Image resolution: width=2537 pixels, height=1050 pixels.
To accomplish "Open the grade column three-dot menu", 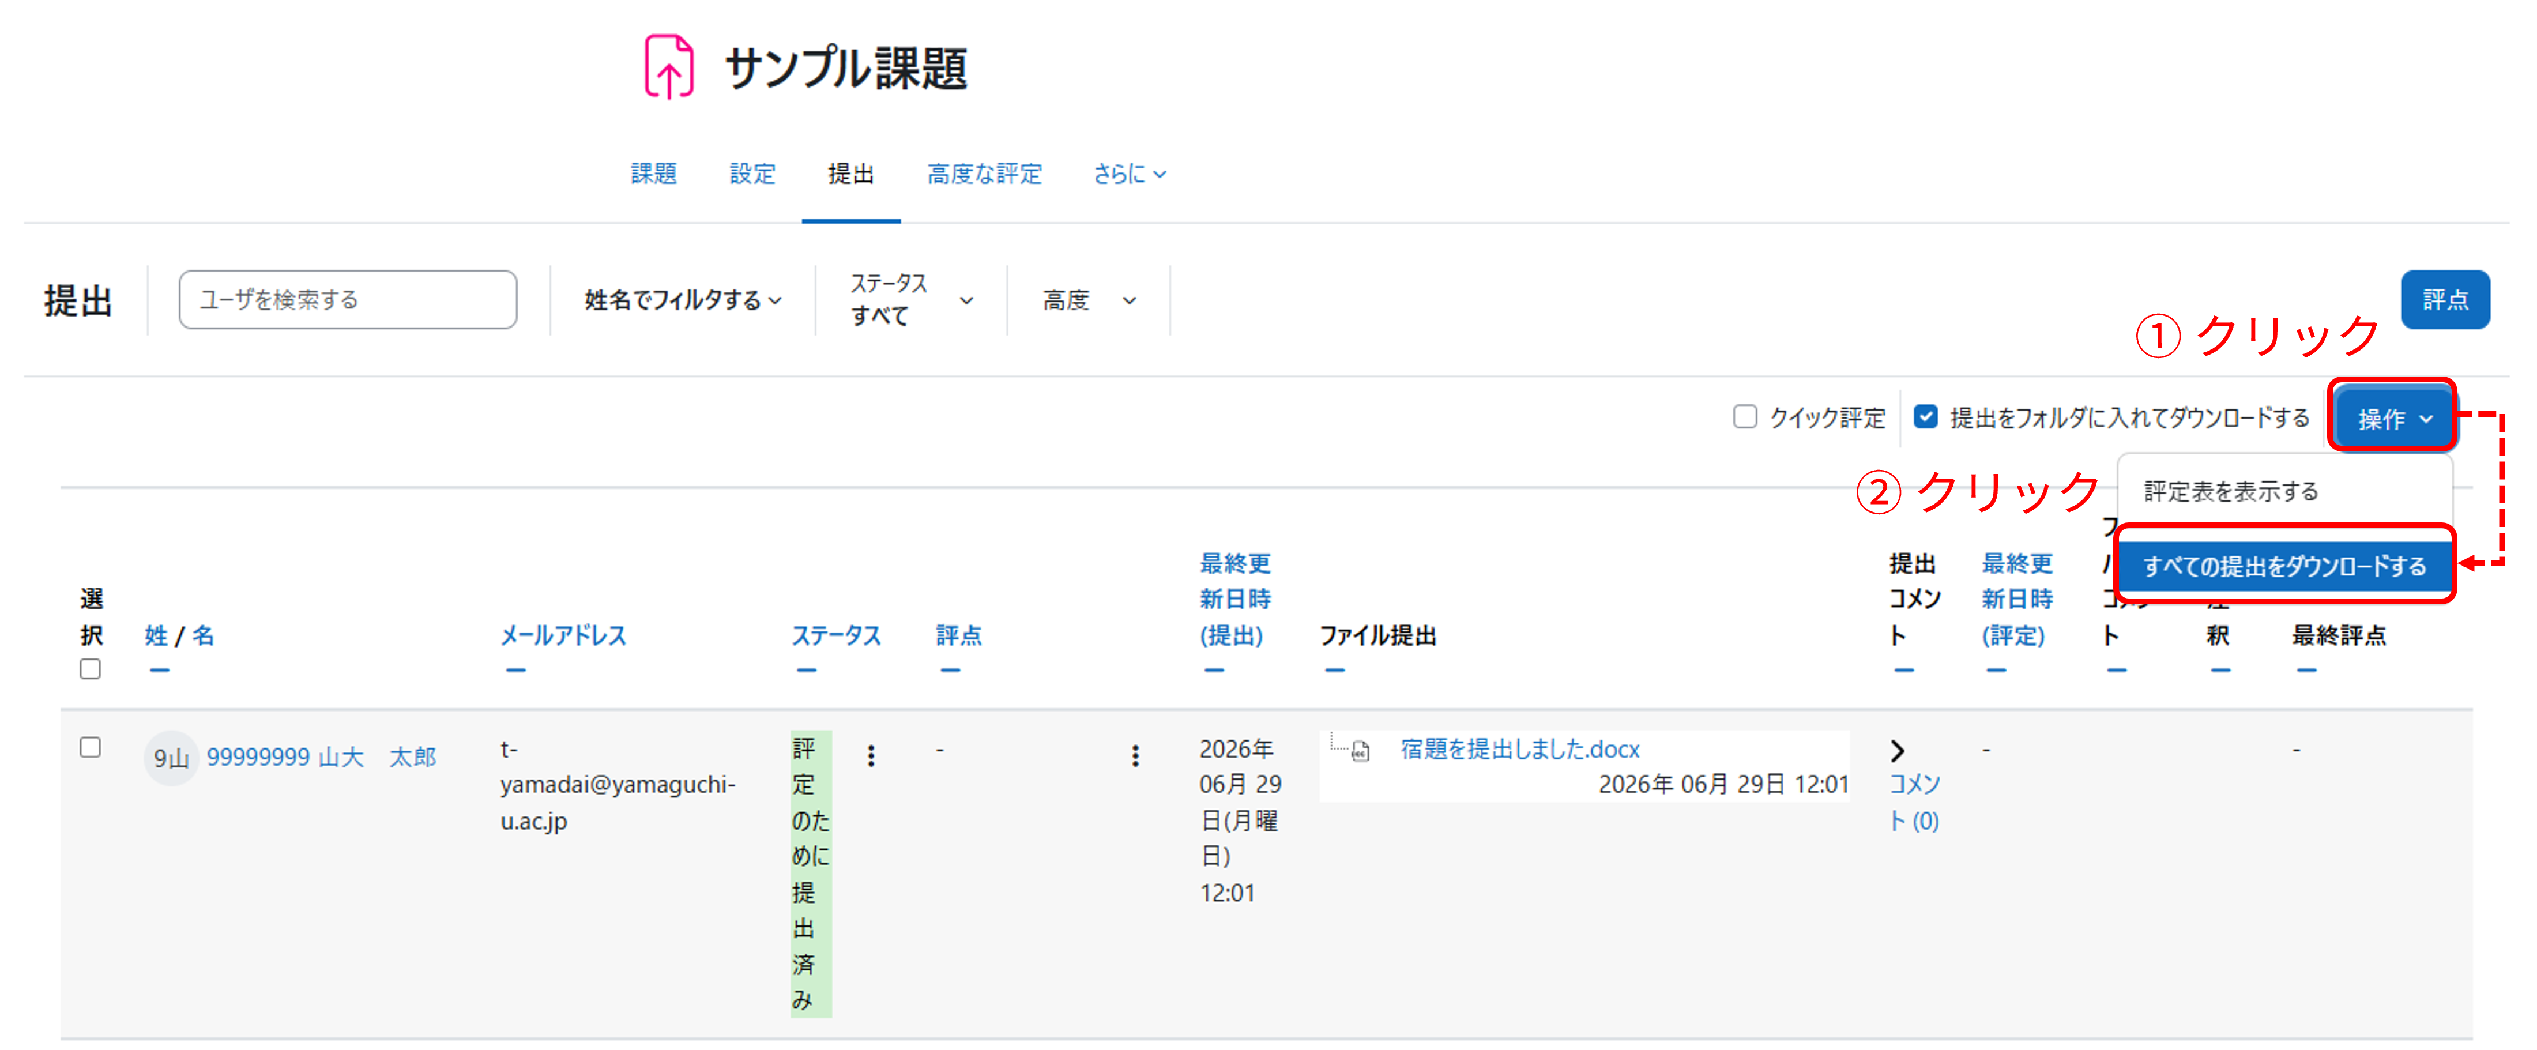I will click(1135, 755).
